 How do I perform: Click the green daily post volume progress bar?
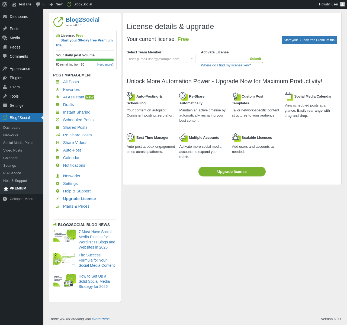pos(85,60)
